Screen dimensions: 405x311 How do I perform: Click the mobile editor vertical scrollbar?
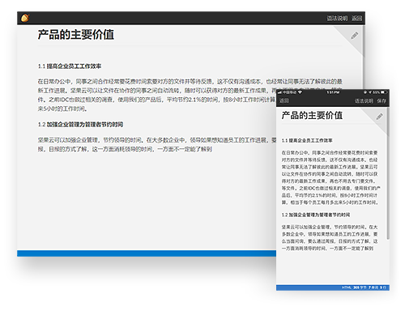pos(388,173)
